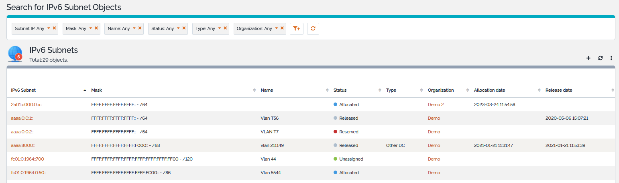This screenshot has height=183, width=619.
Task: Open subnet fc01:0:1964::700 link
Action: point(27,159)
